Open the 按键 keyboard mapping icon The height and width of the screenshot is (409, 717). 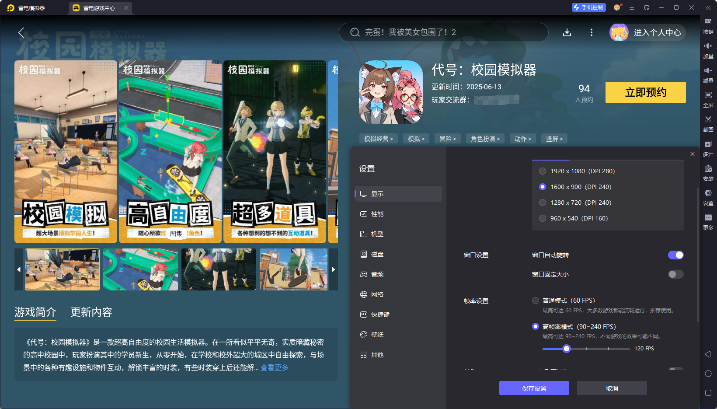click(708, 21)
